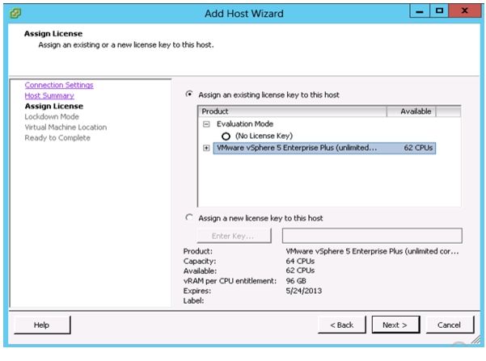Click the 96 GB vRAM entitlement value
The width and height of the screenshot is (486, 361).
296,281
